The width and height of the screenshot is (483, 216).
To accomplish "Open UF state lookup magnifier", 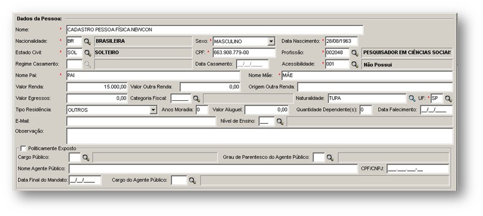I will click(x=448, y=98).
